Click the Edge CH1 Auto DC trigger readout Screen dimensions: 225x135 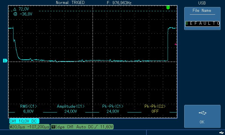click(x=82, y=127)
